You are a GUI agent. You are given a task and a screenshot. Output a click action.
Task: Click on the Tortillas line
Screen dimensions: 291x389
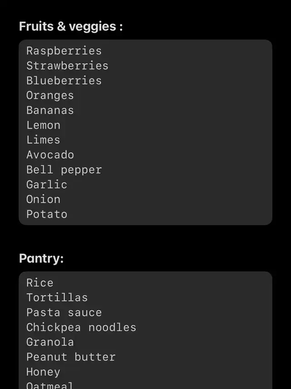[x=57, y=298]
